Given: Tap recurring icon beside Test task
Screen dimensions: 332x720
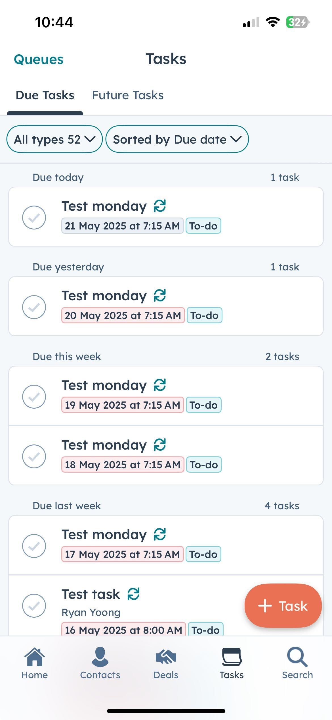Looking at the screenshot, I should coord(133,594).
